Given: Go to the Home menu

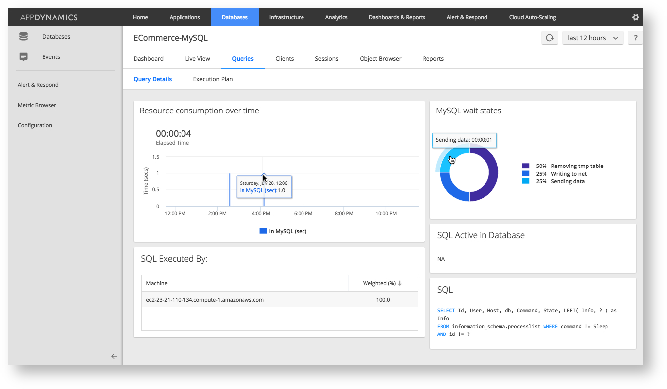Looking at the screenshot, I should pos(140,17).
